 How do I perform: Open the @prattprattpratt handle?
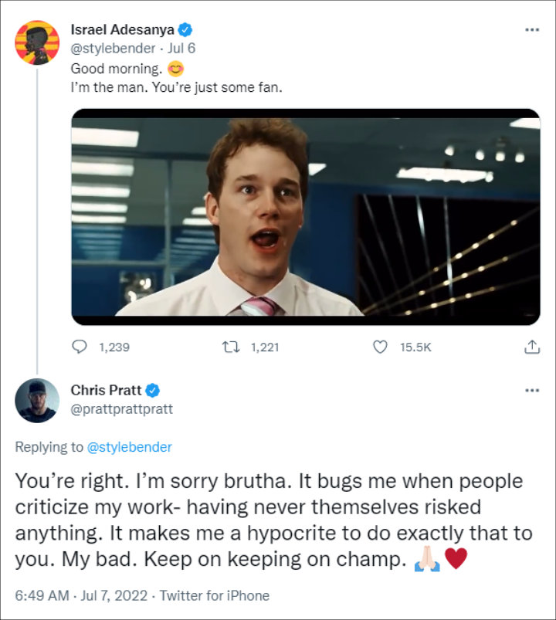122,409
